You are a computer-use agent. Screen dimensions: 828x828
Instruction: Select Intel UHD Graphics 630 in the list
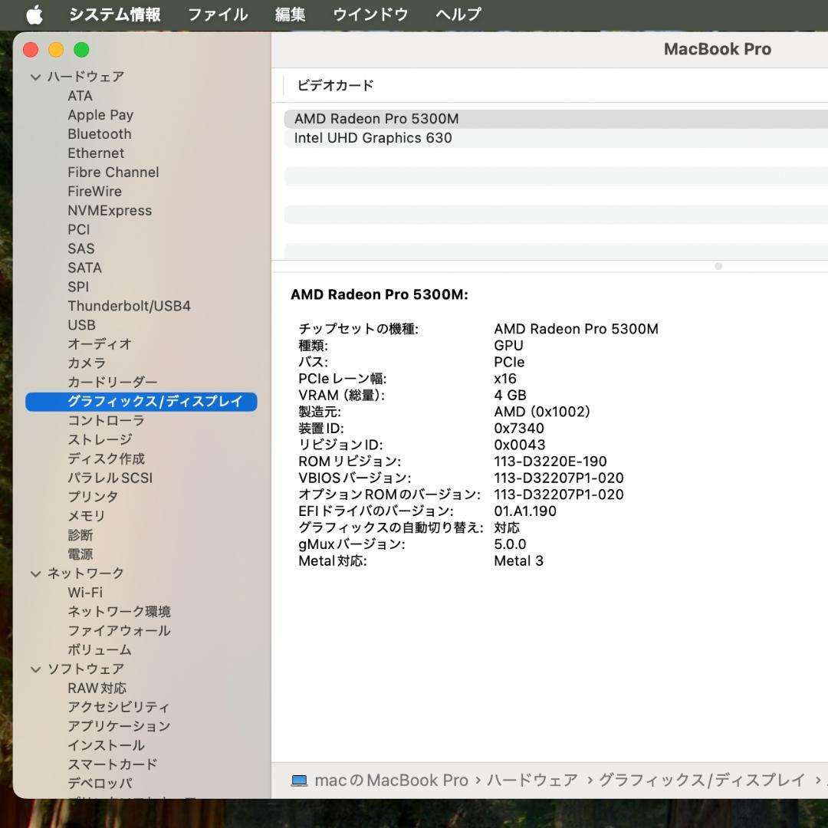tap(373, 138)
